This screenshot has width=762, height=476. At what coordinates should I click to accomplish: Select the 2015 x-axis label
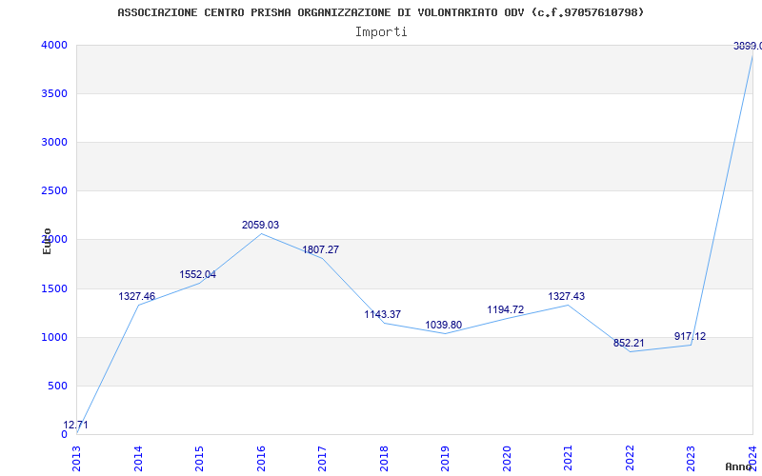[x=199, y=458]
